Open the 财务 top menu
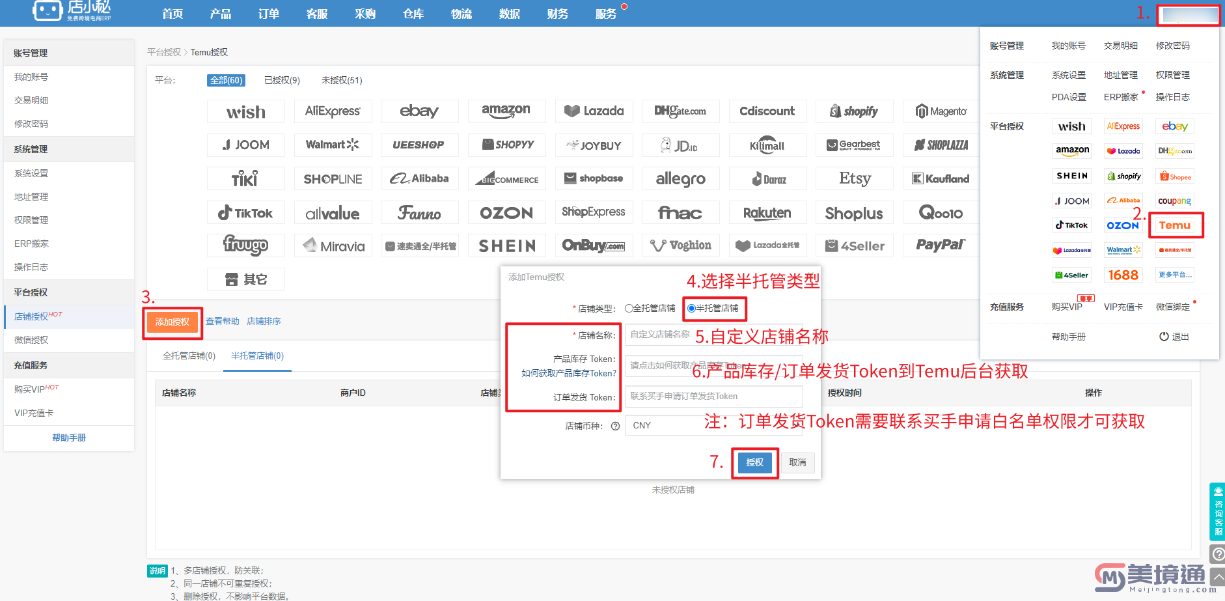The width and height of the screenshot is (1225, 601). (x=558, y=14)
